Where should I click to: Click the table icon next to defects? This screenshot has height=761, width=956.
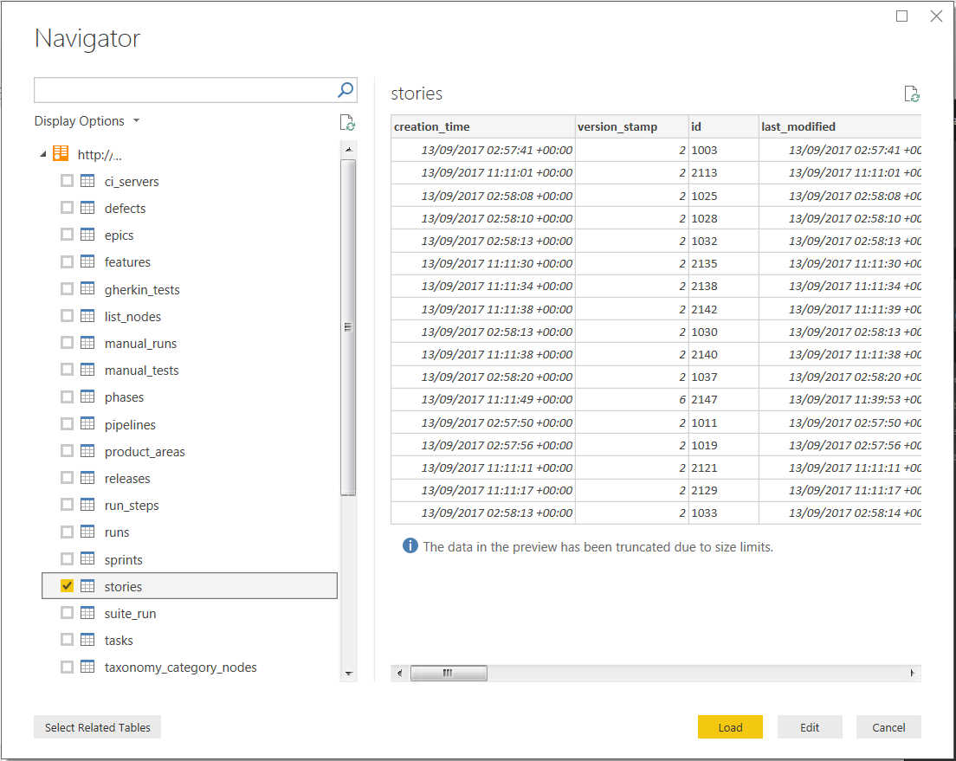[87, 209]
